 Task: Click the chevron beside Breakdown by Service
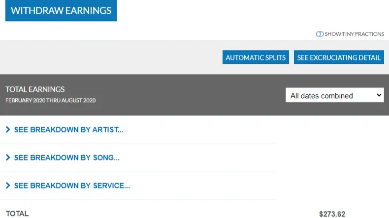coord(7,186)
